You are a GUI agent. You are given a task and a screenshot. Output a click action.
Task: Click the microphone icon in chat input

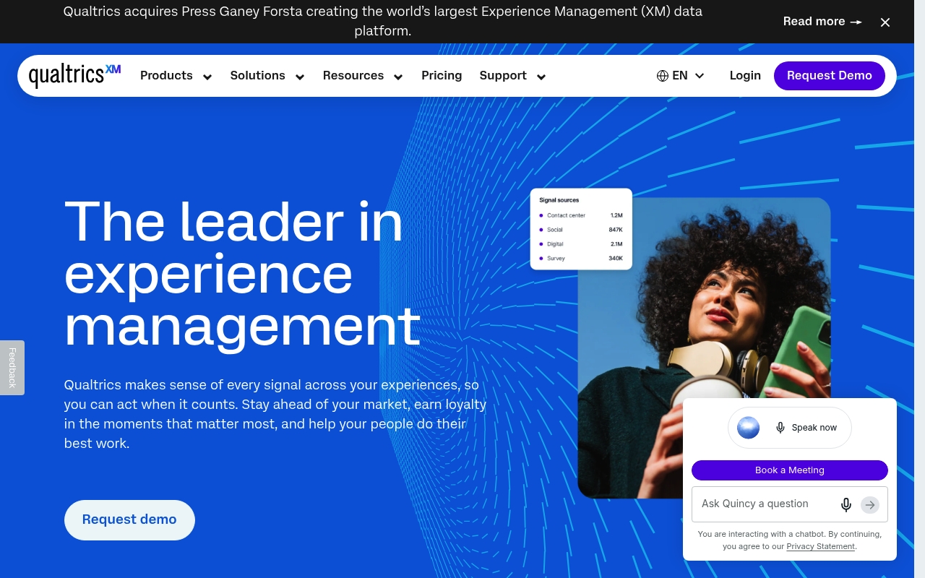[846, 505]
